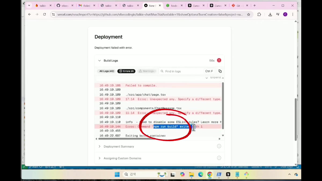This screenshot has width=322, height=181.
Task: Filter logs to All Logs (42)
Action: pyautogui.click(x=107, y=71)
